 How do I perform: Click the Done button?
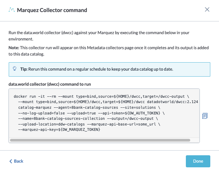(x=198, y=161)
